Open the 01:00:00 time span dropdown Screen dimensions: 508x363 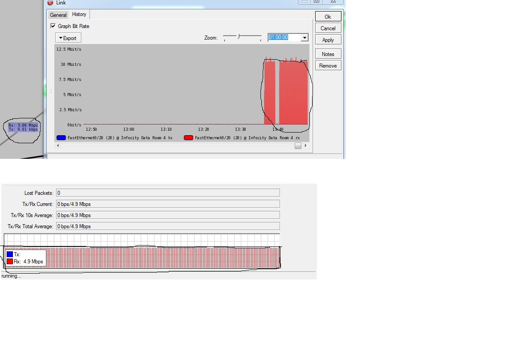(x=304, y=38)
